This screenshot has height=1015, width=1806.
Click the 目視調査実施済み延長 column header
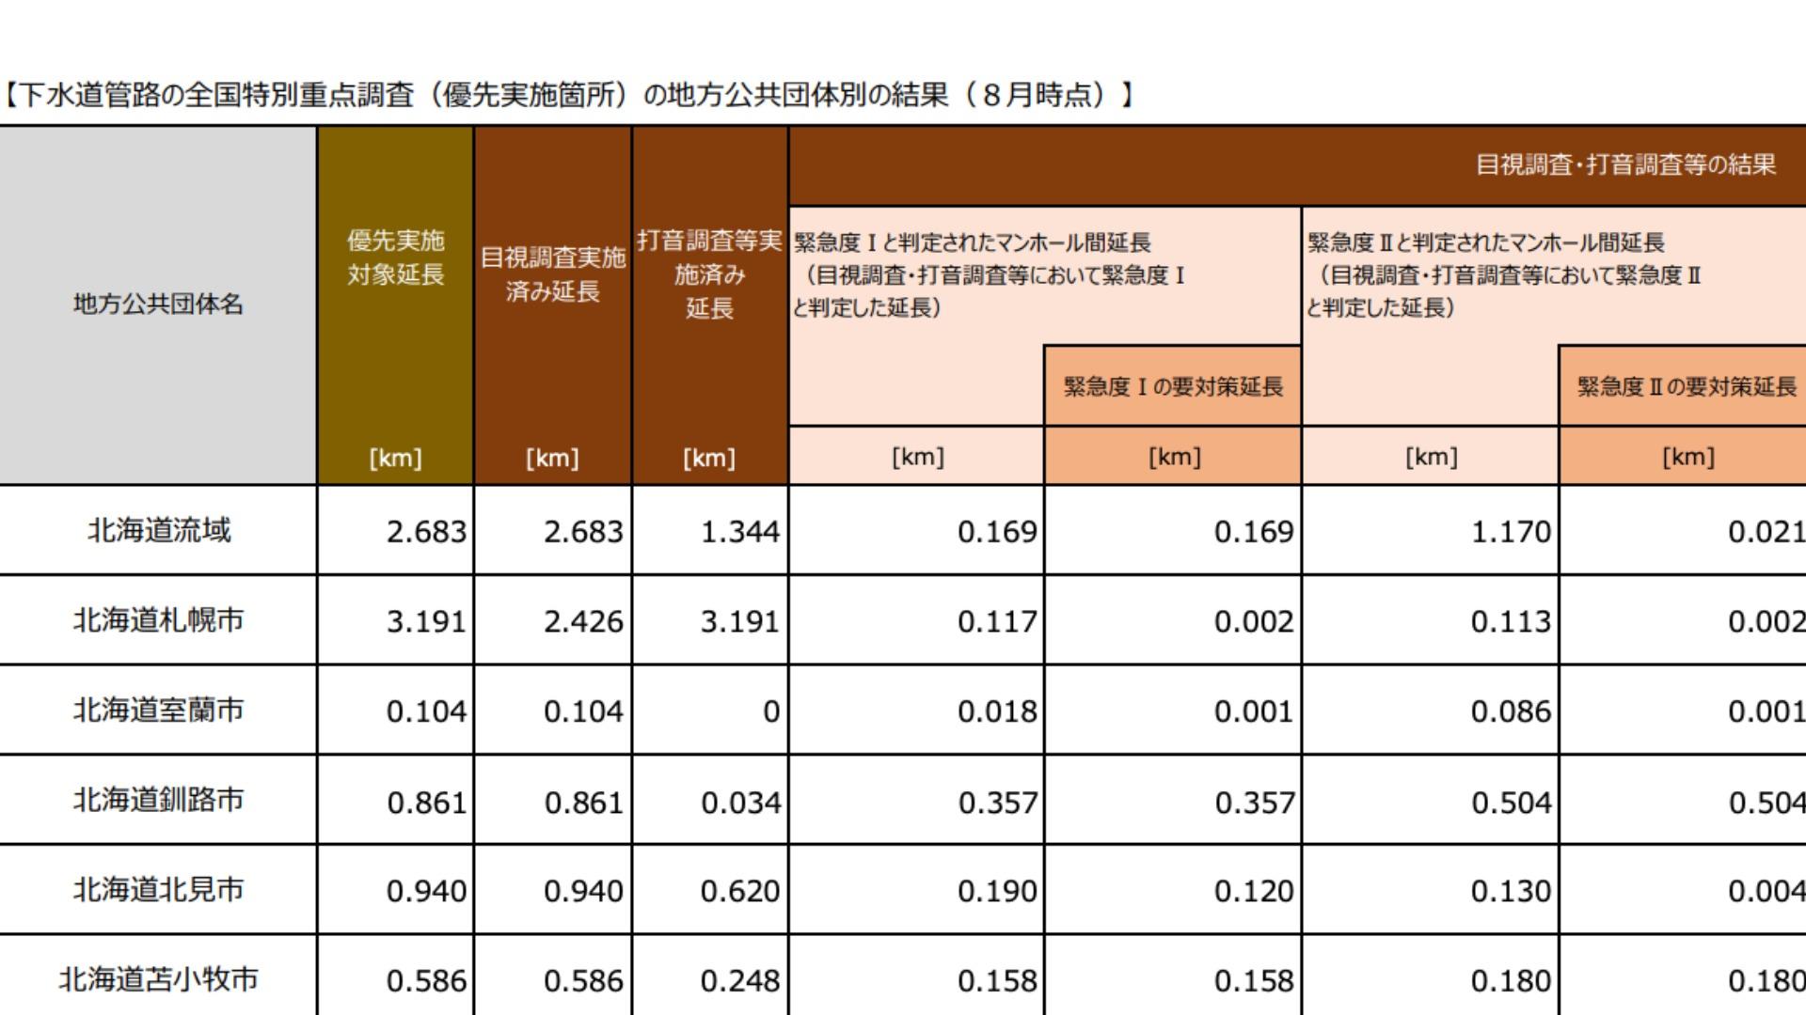tap(552, 273)
